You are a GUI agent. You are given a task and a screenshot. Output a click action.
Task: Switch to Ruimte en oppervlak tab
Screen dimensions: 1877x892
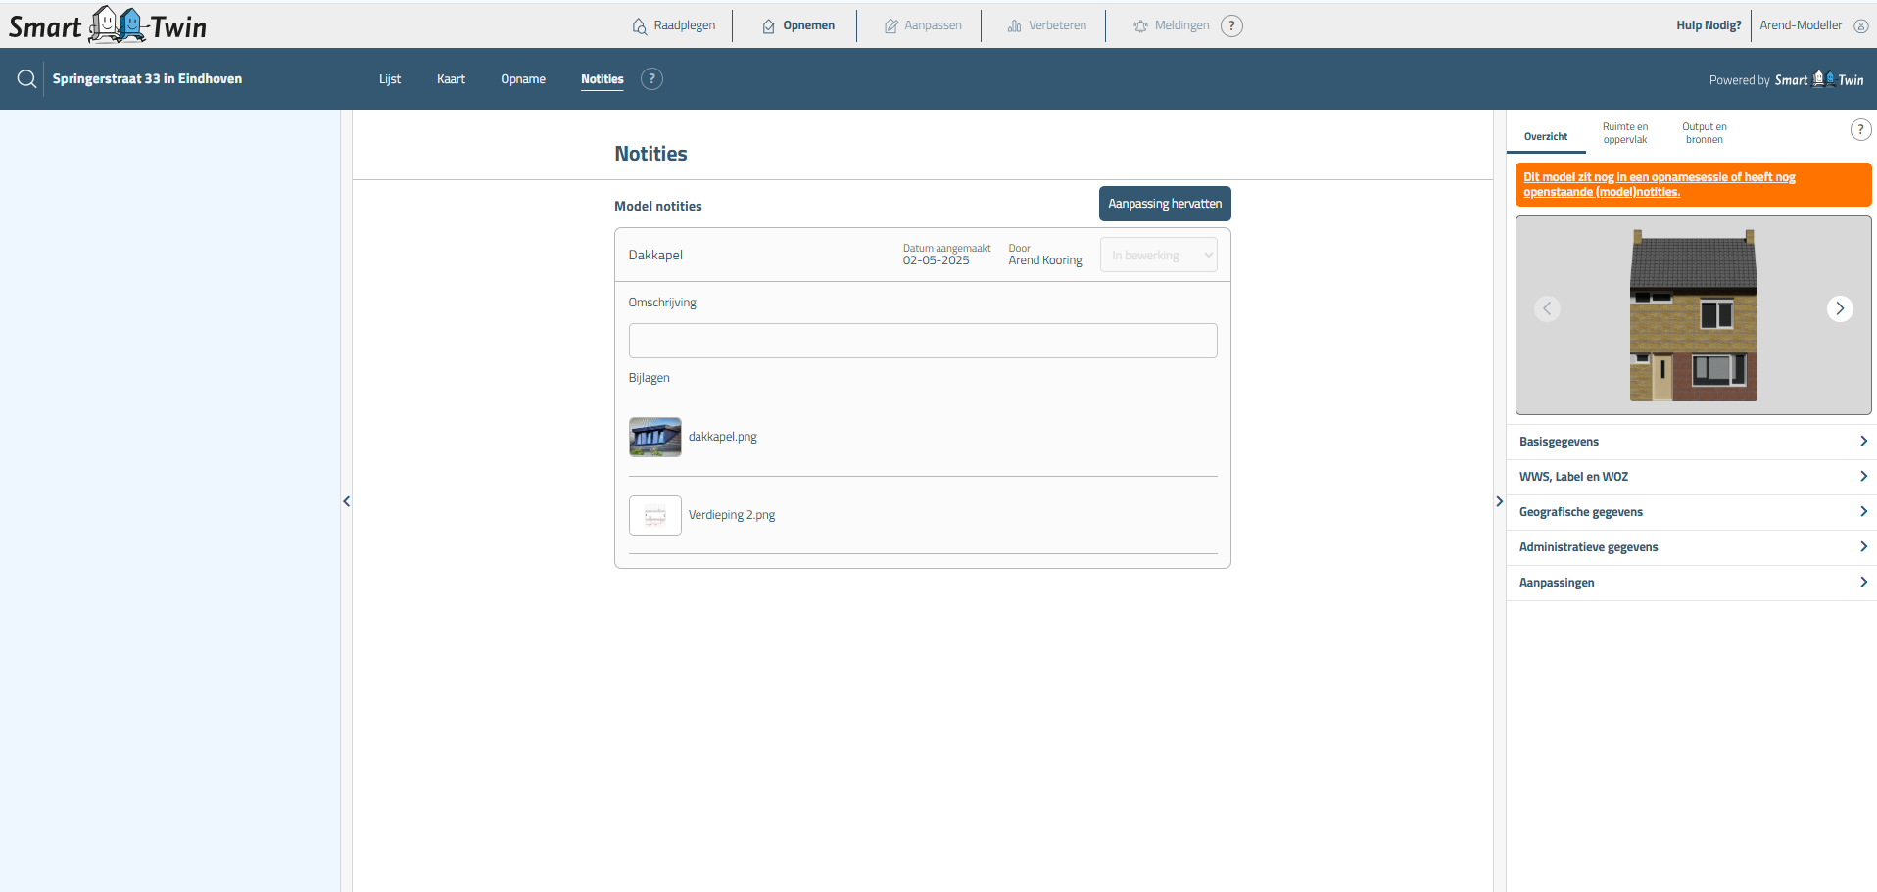1624,133
